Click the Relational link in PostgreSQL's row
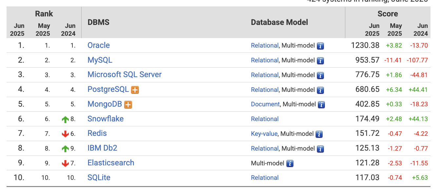439x189 pixels. [x=265, y=90]
